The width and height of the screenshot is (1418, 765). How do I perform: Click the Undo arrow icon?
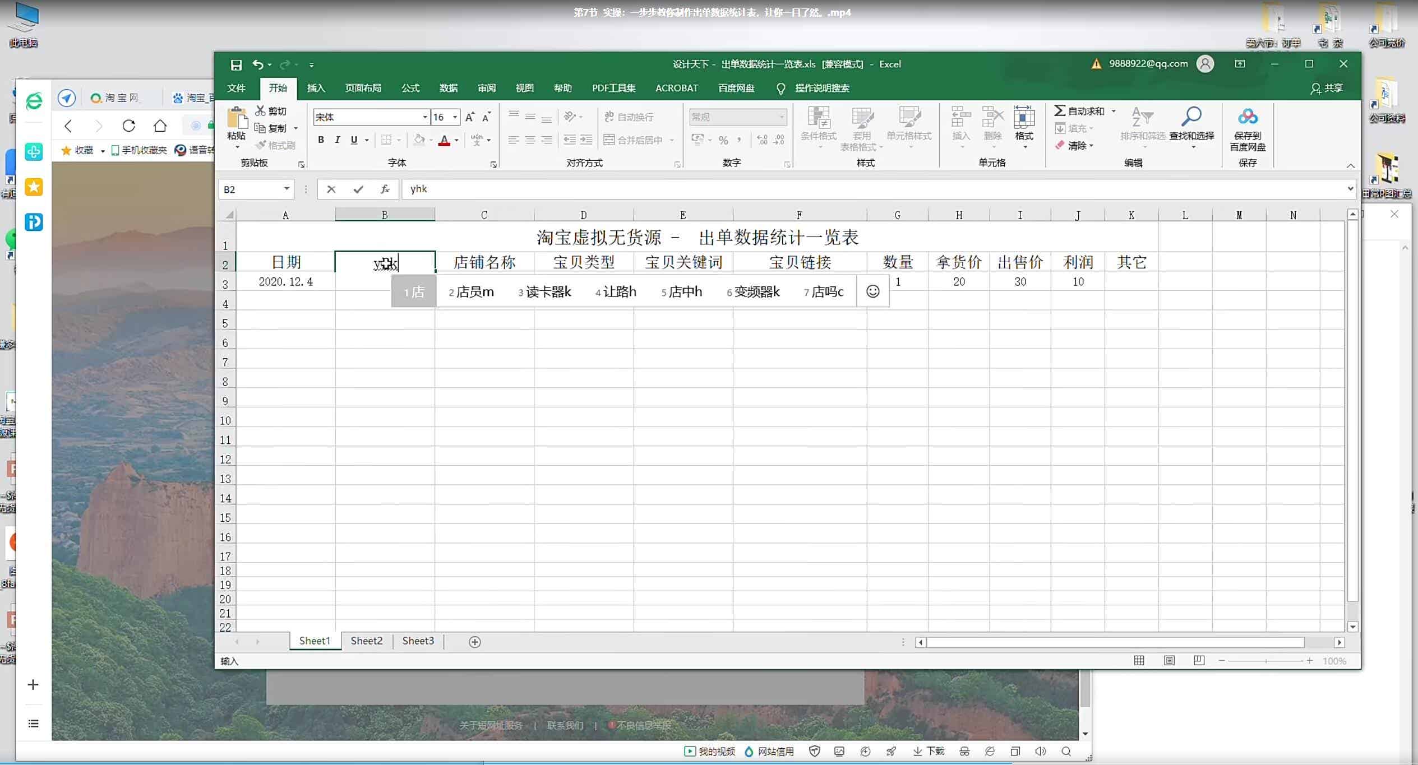click(x=257, y=64)
